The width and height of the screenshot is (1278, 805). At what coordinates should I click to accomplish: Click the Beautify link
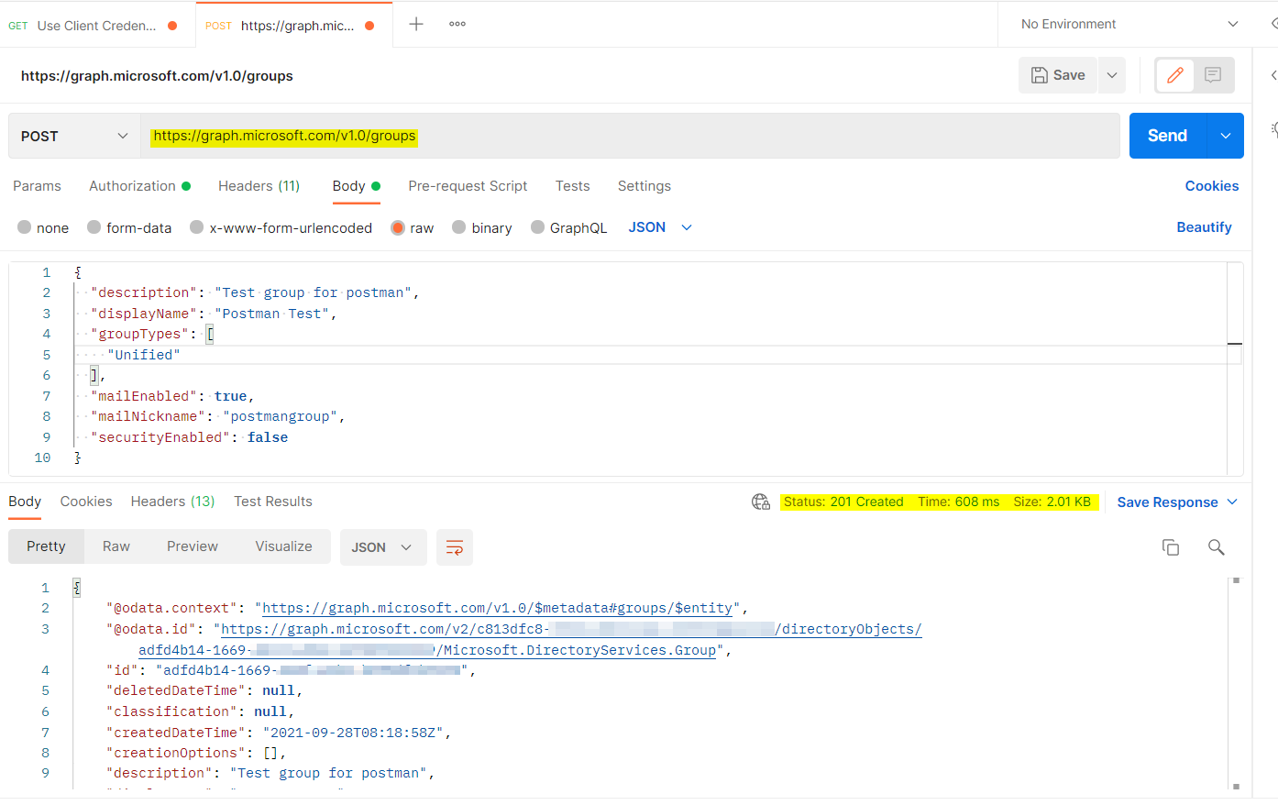pyautogui.click(x=1204, y=227)
